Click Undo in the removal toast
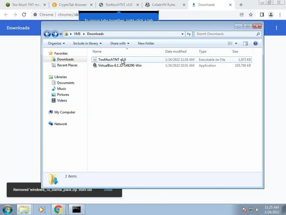Viewport: 286px width, 215px height. click(108, 190)
